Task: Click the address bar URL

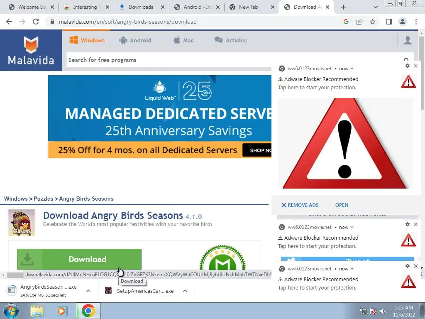Action: pos(128,22)
